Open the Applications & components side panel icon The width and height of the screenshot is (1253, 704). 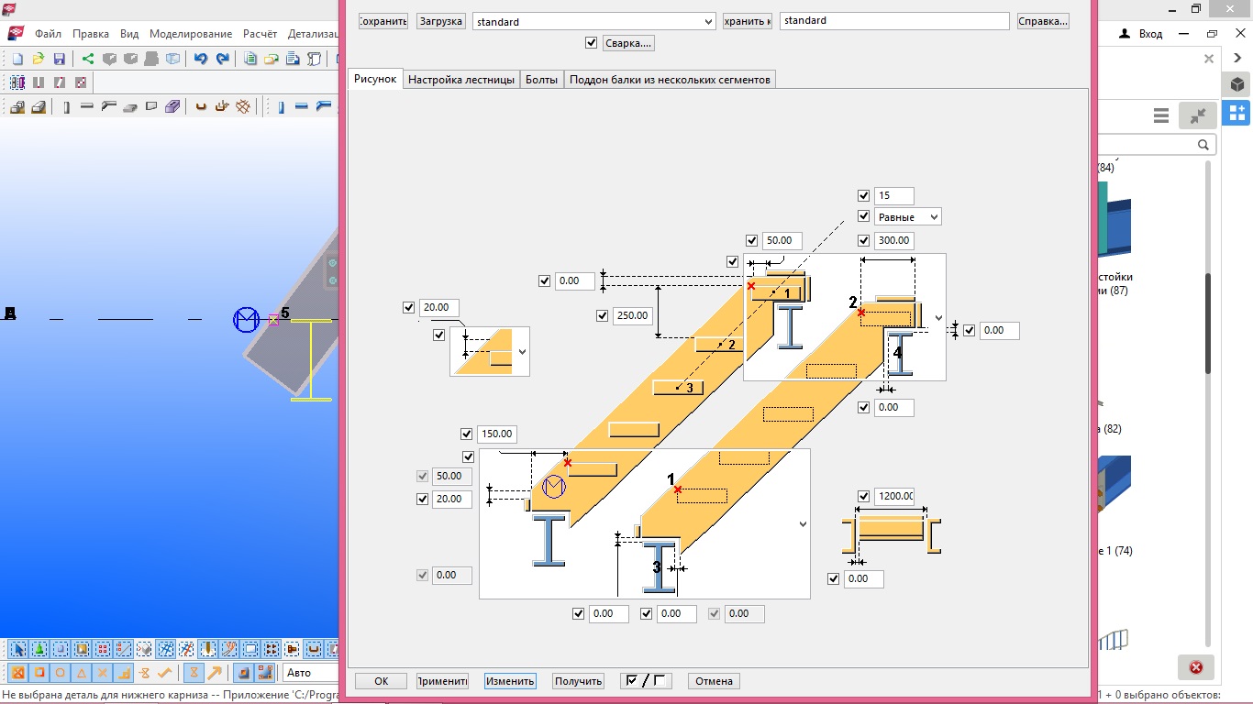(1237, 113)
